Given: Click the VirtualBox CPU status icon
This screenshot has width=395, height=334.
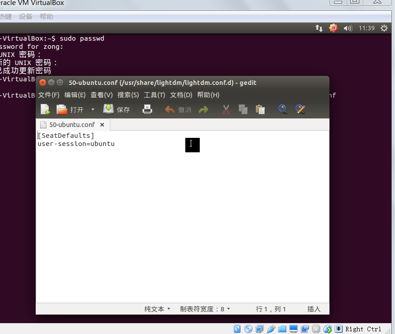Looking at the screenshot, I should click(x=316, y=329).
